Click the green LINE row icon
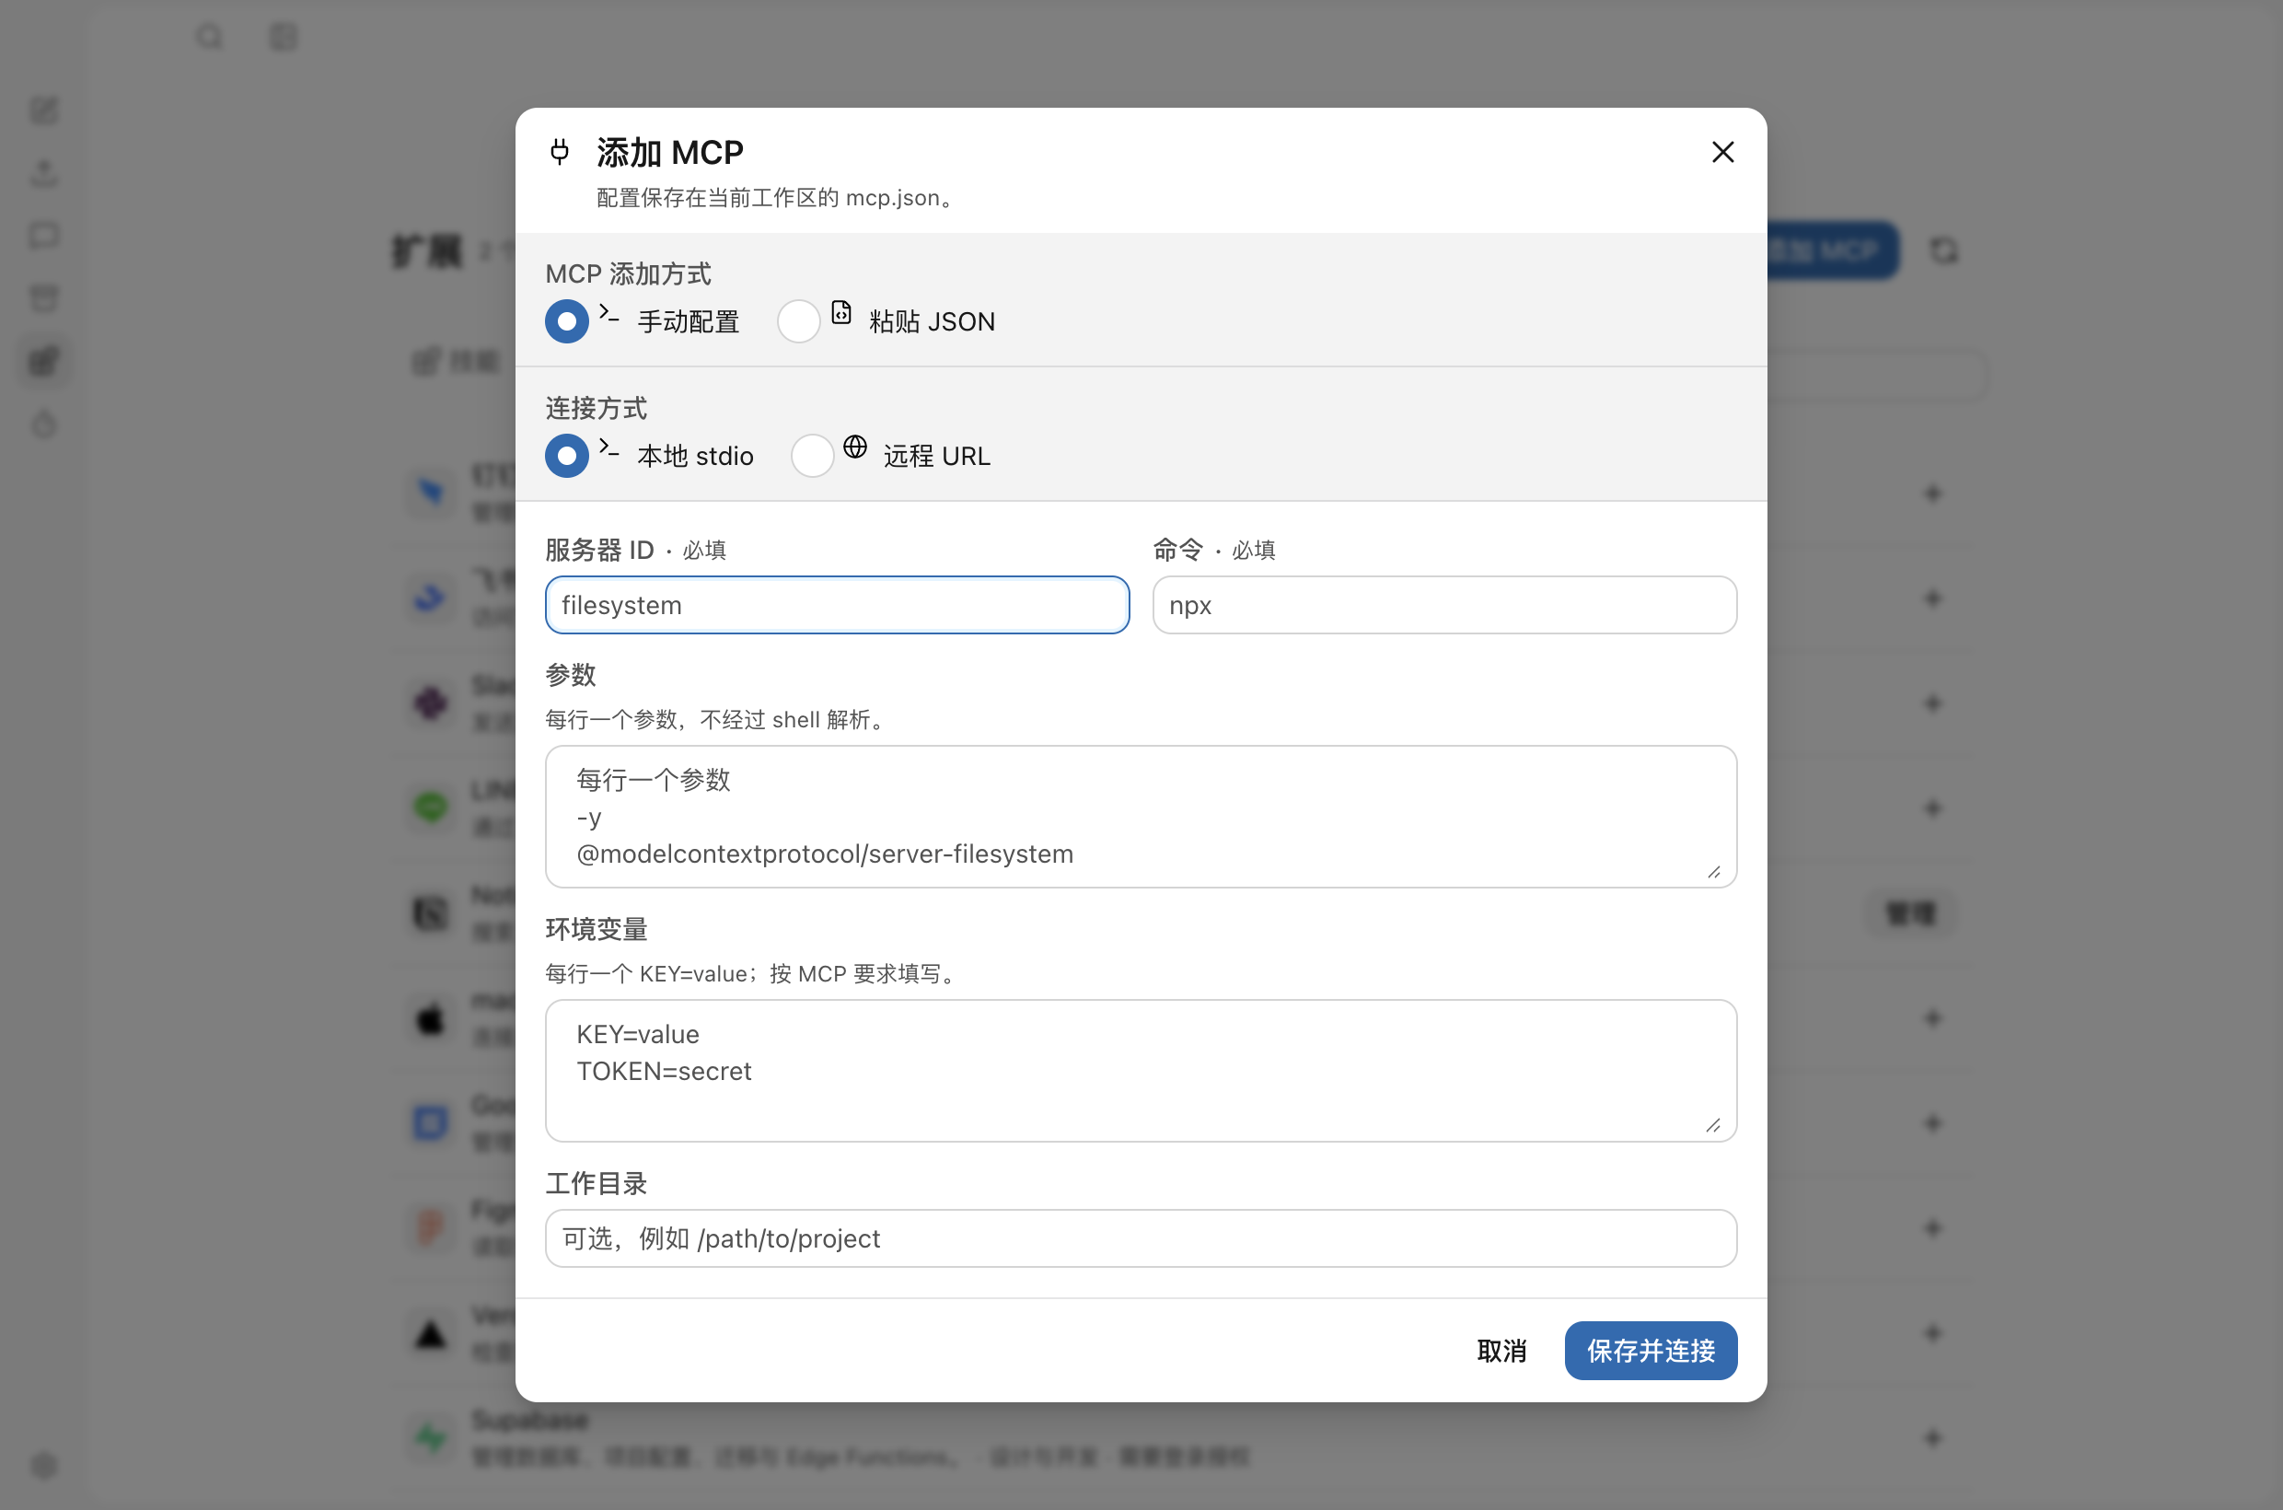Screen dimensions: 2283x1510 click(431, 807)
